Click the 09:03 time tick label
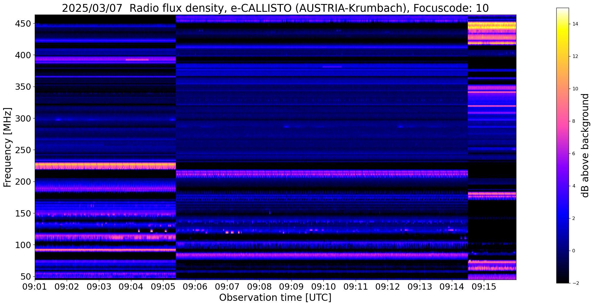 click(x=99, y=286)
